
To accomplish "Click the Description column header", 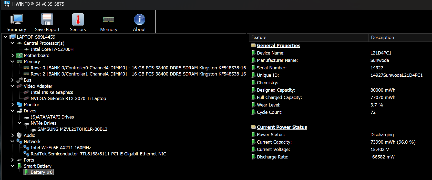I will [400, 37].
